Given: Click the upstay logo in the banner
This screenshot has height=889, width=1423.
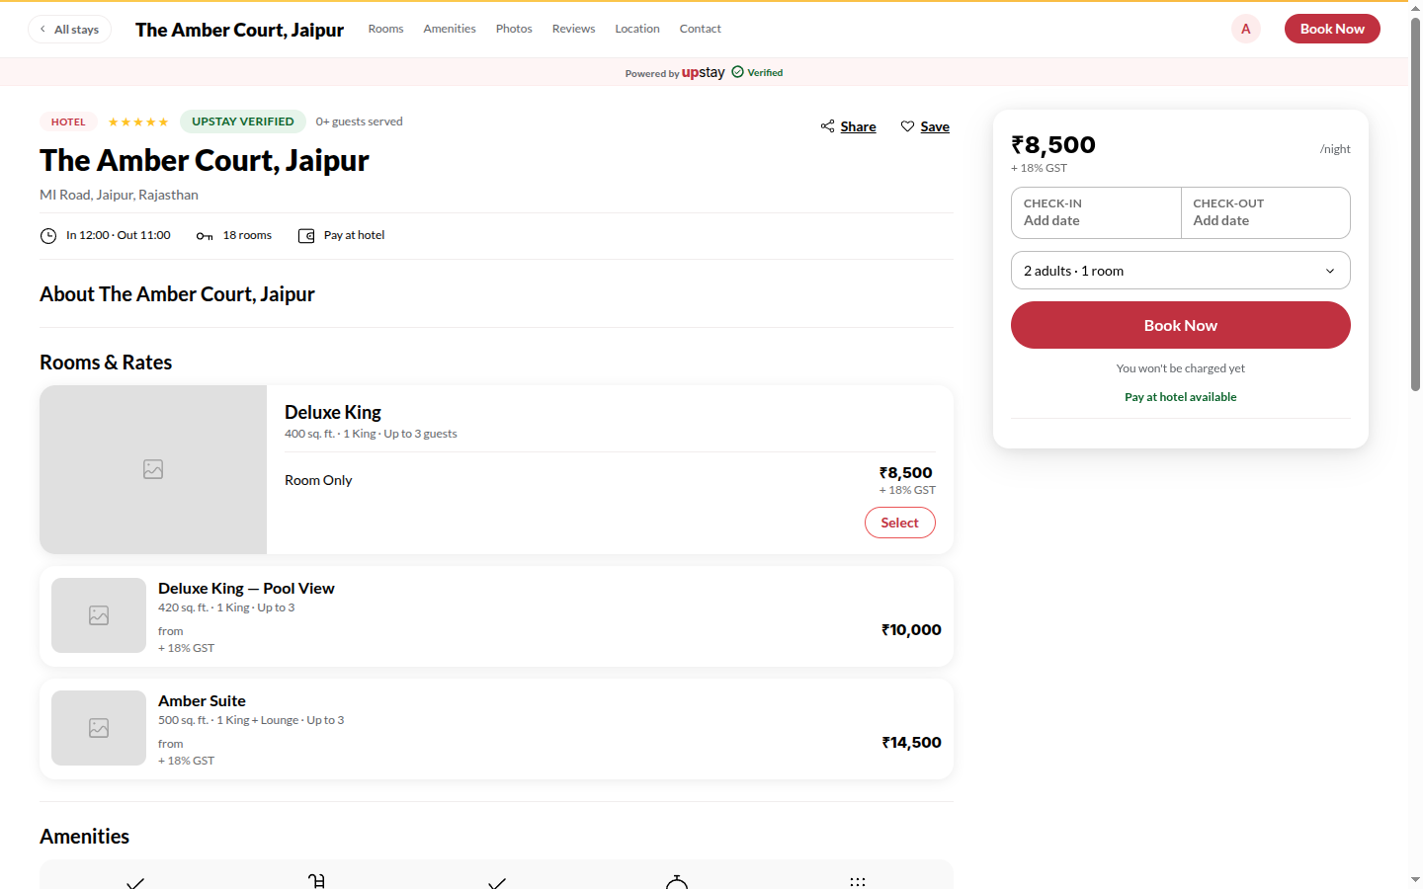Looking at the screenshot, I should pyautogui.click(x=703, y=72).
